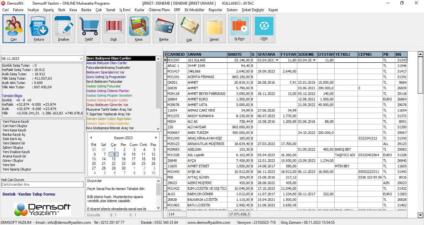Click the grid selector icon left of CARIKOD
The image size is (424, 225).
165,55
